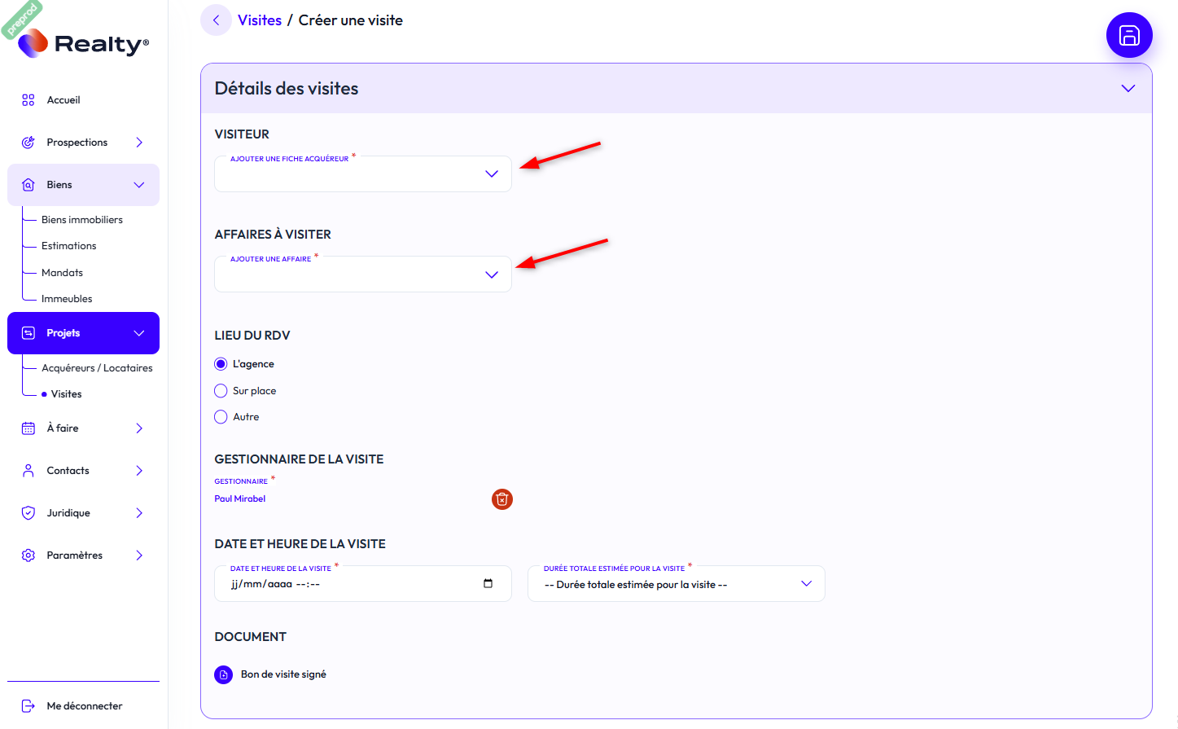Open the Contacts sidebar menu
1178x729 pixels.
tap(68, 471)
